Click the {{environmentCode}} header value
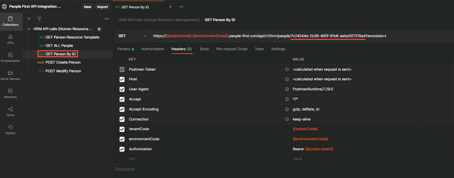The width and height of the screenshot is (454, 178). pos(311,139)
